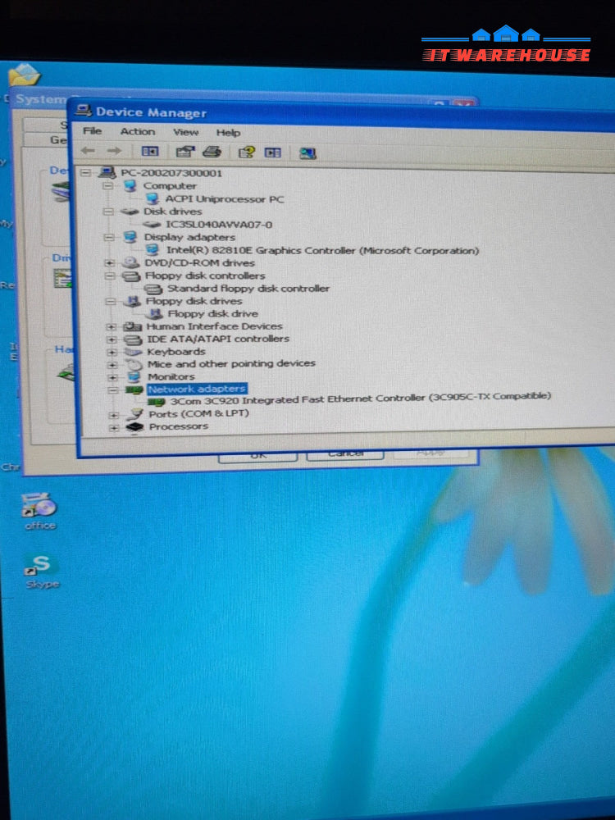The width and height of the screenshot is (615, 820).
Task: Expand the Human Interface Devices category
Action: coord(111,326)
